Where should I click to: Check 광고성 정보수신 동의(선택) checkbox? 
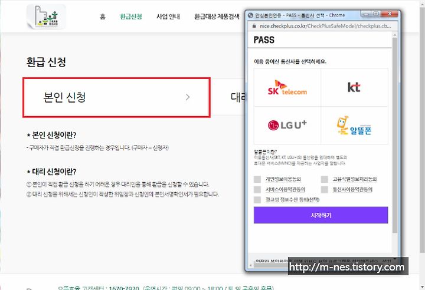pyautogui.click(x=257, y=200)
